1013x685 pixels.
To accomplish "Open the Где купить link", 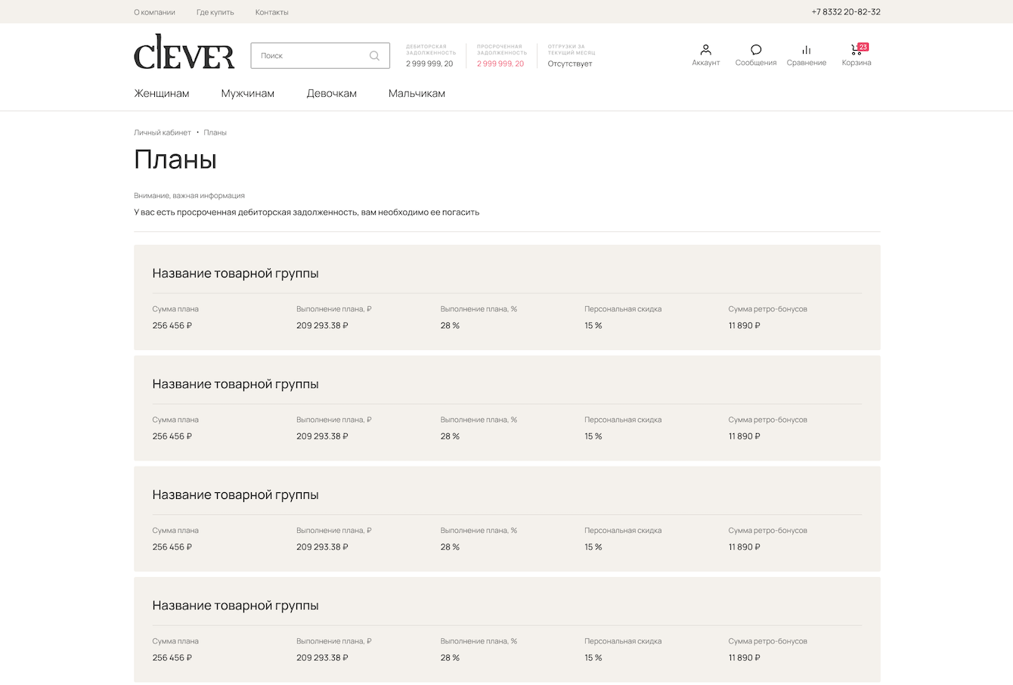I will pyautogui.click(x=215, y=12).
